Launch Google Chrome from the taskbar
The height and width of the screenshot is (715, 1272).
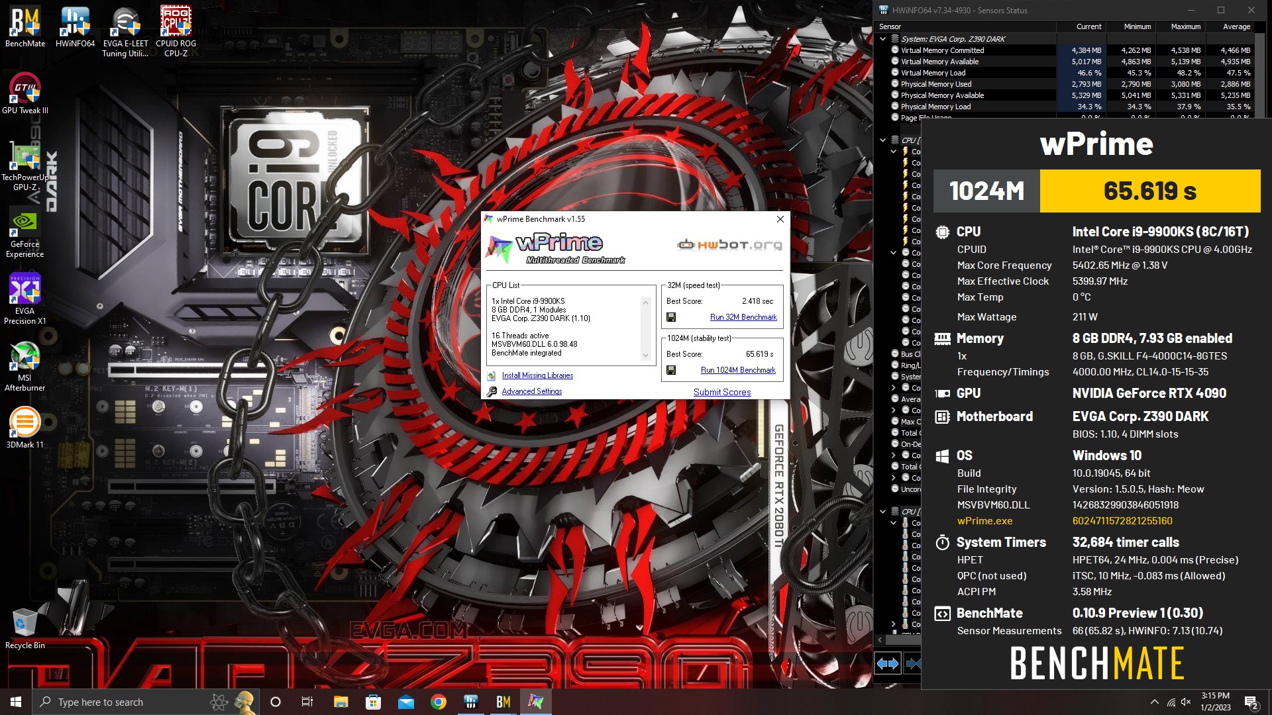(x=438, y=702)
